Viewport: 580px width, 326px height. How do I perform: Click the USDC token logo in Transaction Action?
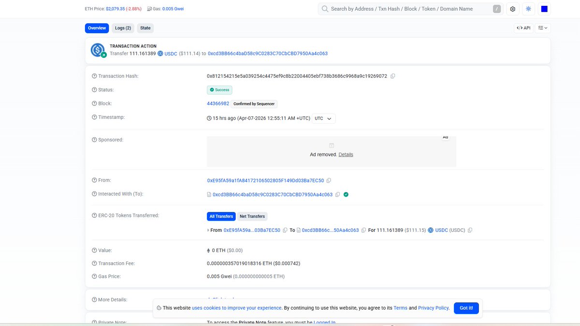[98, 50]
